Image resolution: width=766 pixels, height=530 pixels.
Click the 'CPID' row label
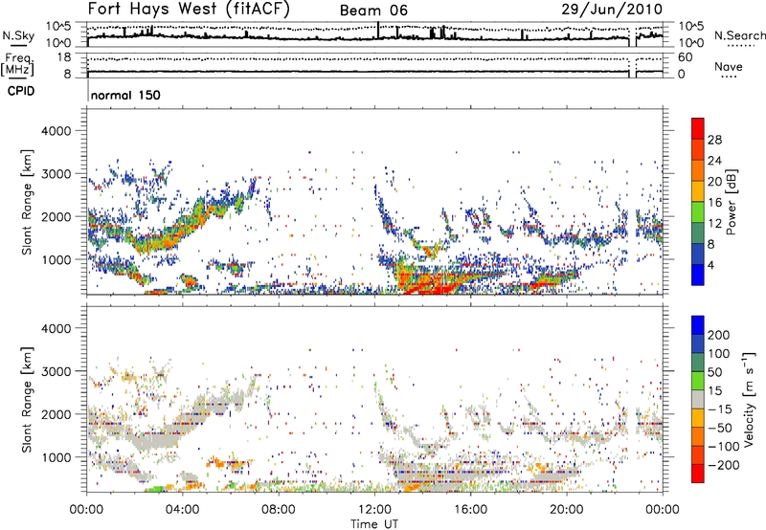click(x=21, y=91)
